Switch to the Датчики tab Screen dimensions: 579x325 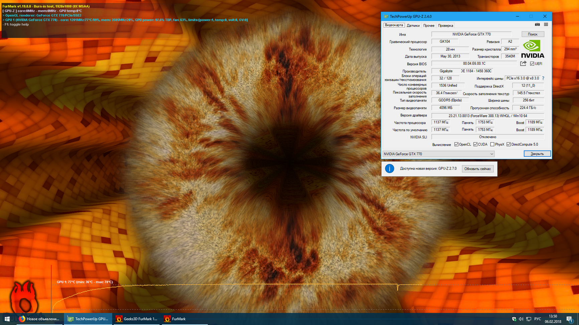click(413, 25)
